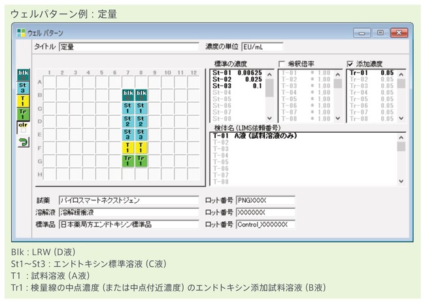Click the 溶解液 input field

(129, 213)
